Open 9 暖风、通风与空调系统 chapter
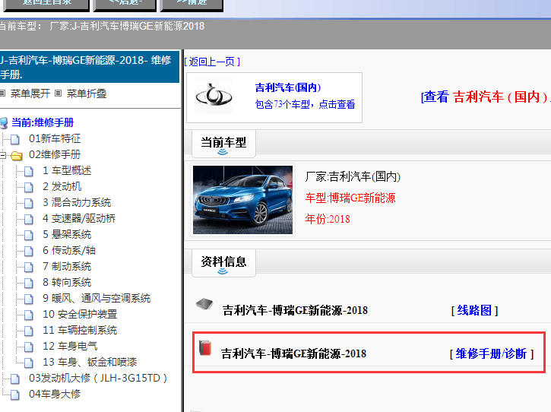 (x=97, y=298)
